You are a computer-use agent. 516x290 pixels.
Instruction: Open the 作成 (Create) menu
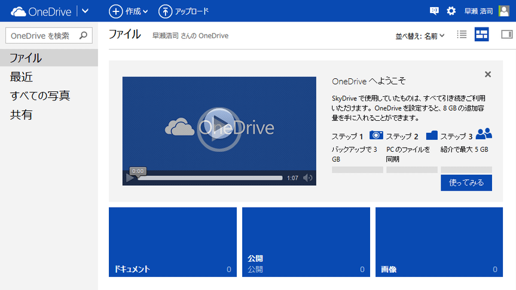pyautogui.click(x=129, y=11)
